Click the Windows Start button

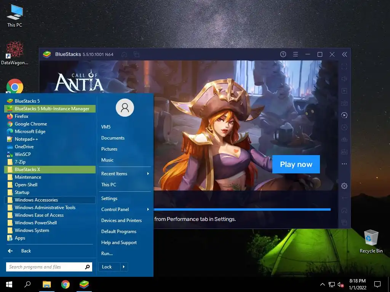click(x=9, y=284)
